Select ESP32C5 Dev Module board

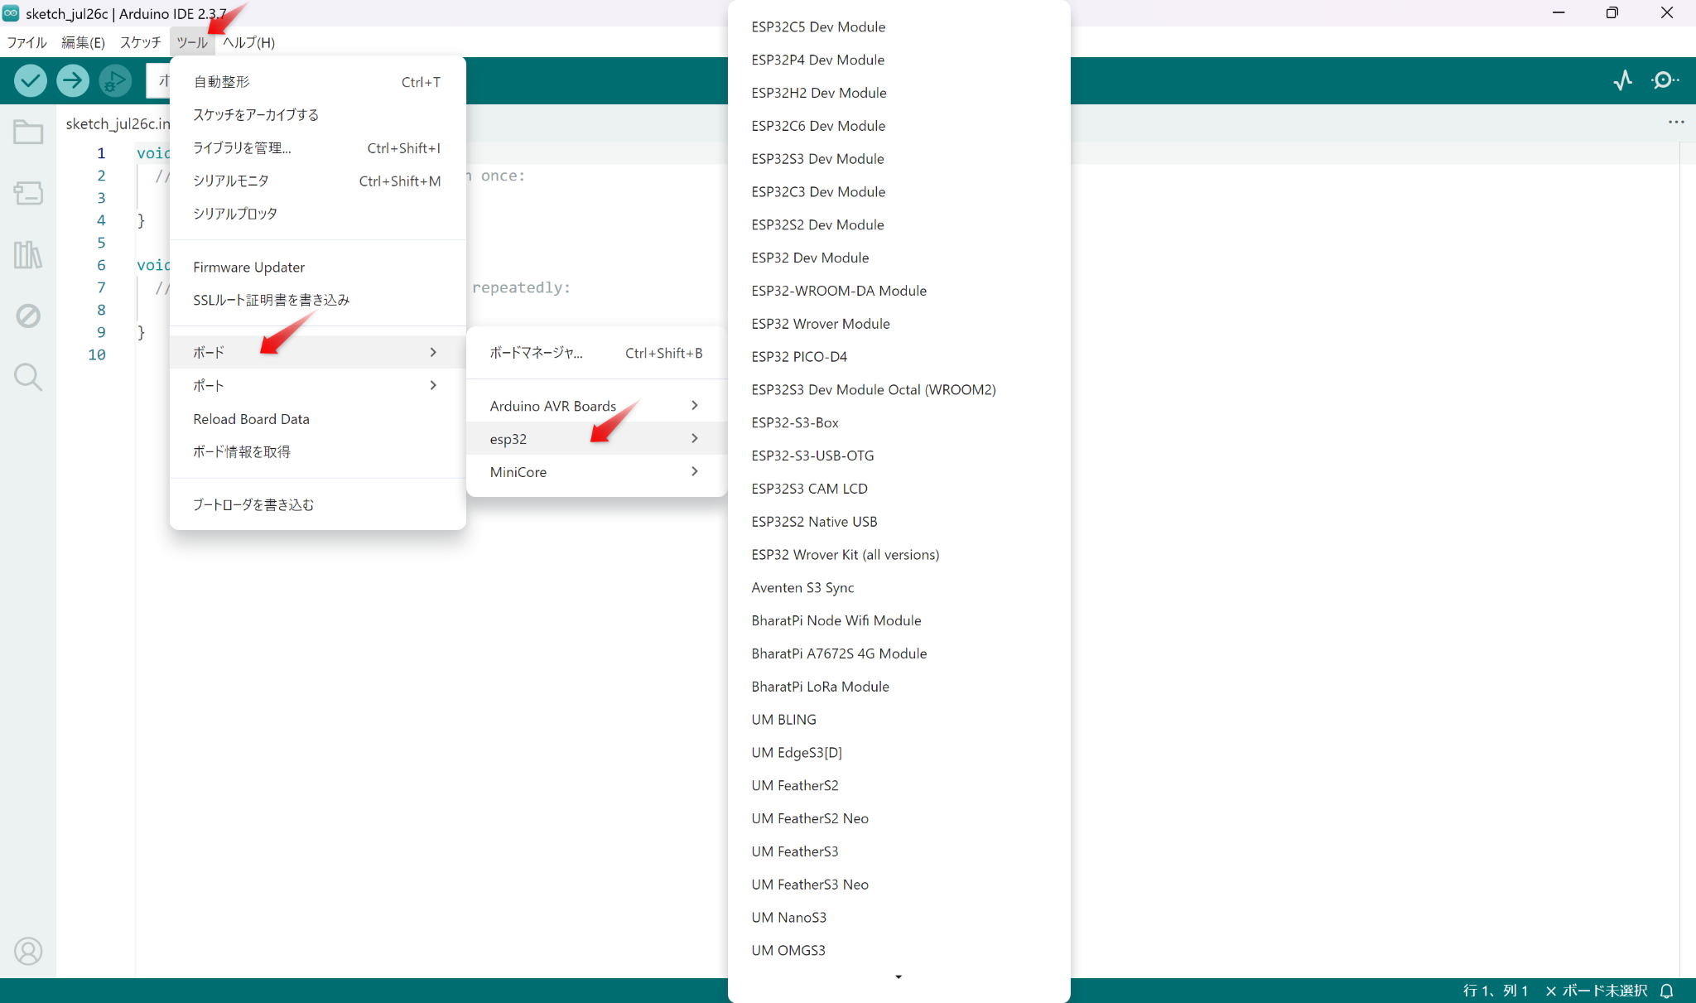click(899, 27)
